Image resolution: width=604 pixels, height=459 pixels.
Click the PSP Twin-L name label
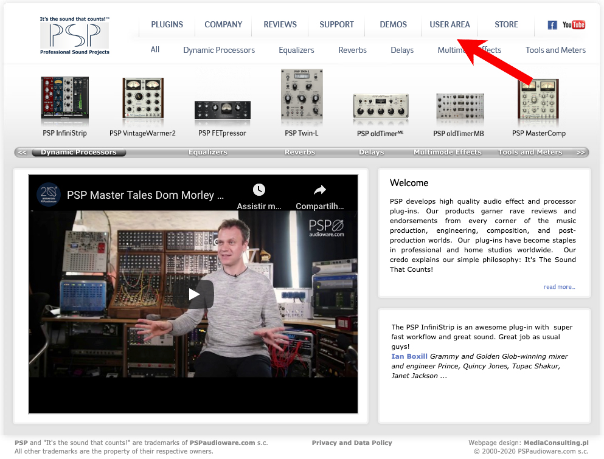[302, 133]
